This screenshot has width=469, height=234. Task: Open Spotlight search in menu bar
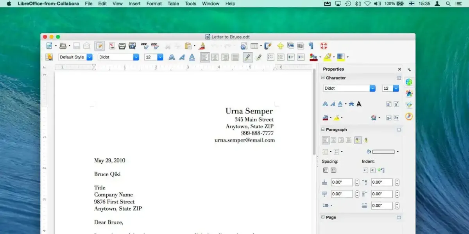[x=448, y=4]
